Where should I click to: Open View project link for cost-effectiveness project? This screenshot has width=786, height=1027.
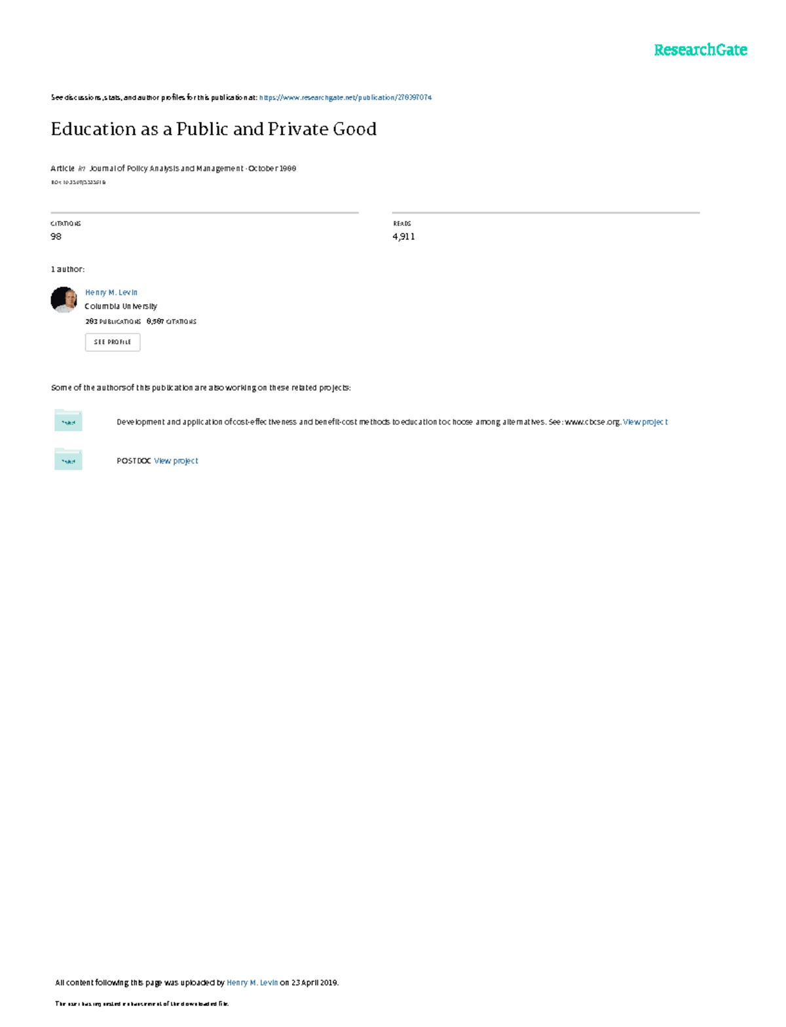645,422
